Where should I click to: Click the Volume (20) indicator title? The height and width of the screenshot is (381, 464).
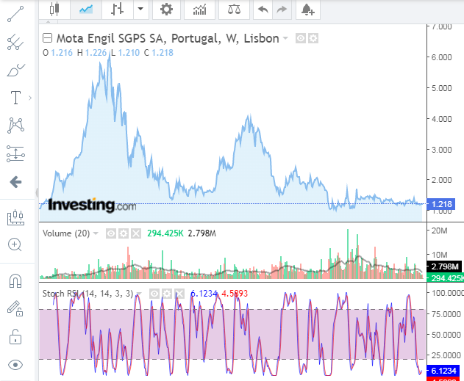(x=66, y=233)
